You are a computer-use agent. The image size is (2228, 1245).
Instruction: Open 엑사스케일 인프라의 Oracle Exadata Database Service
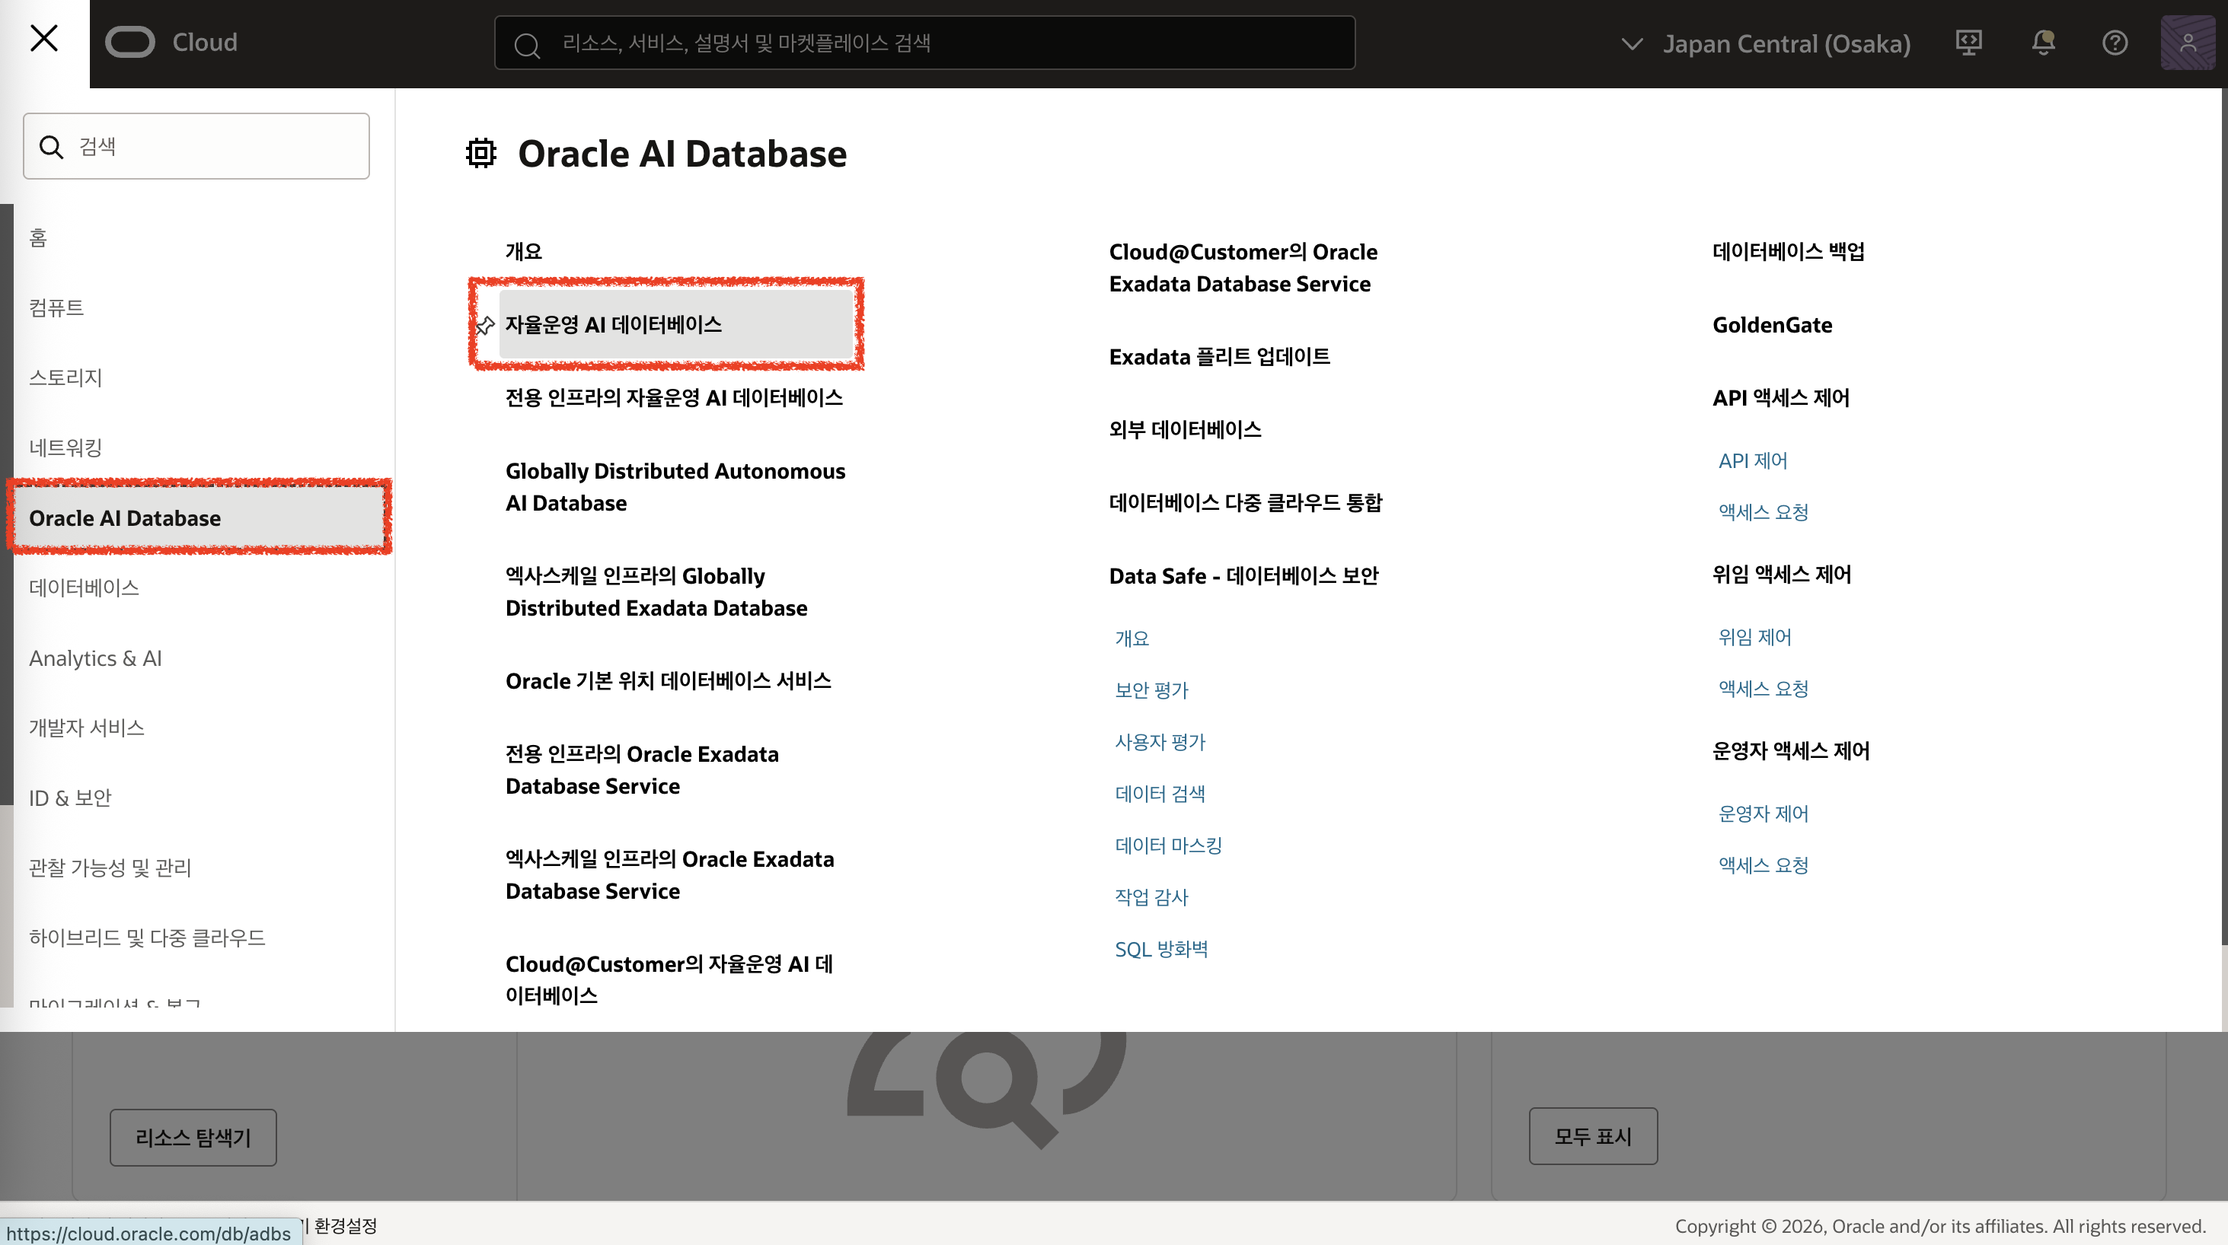click(669, 875)
